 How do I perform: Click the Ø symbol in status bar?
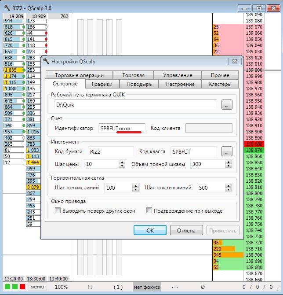click(x=203, y=287)
